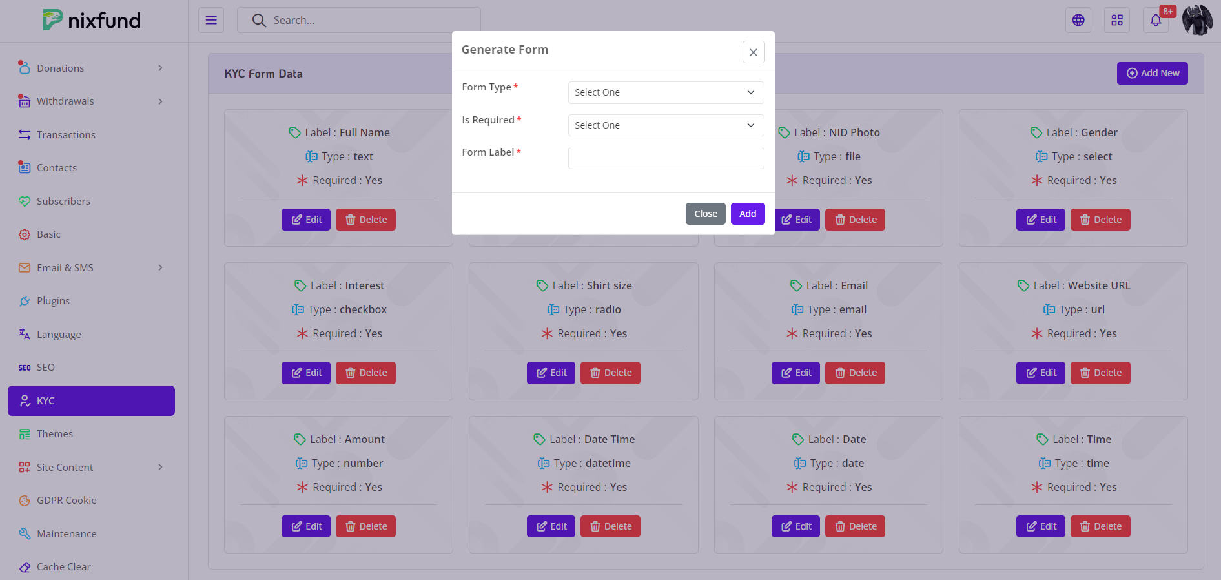Click the nixfund logo
The height and width of the screenshot is (580, 1221).
[x=92, y=20]
